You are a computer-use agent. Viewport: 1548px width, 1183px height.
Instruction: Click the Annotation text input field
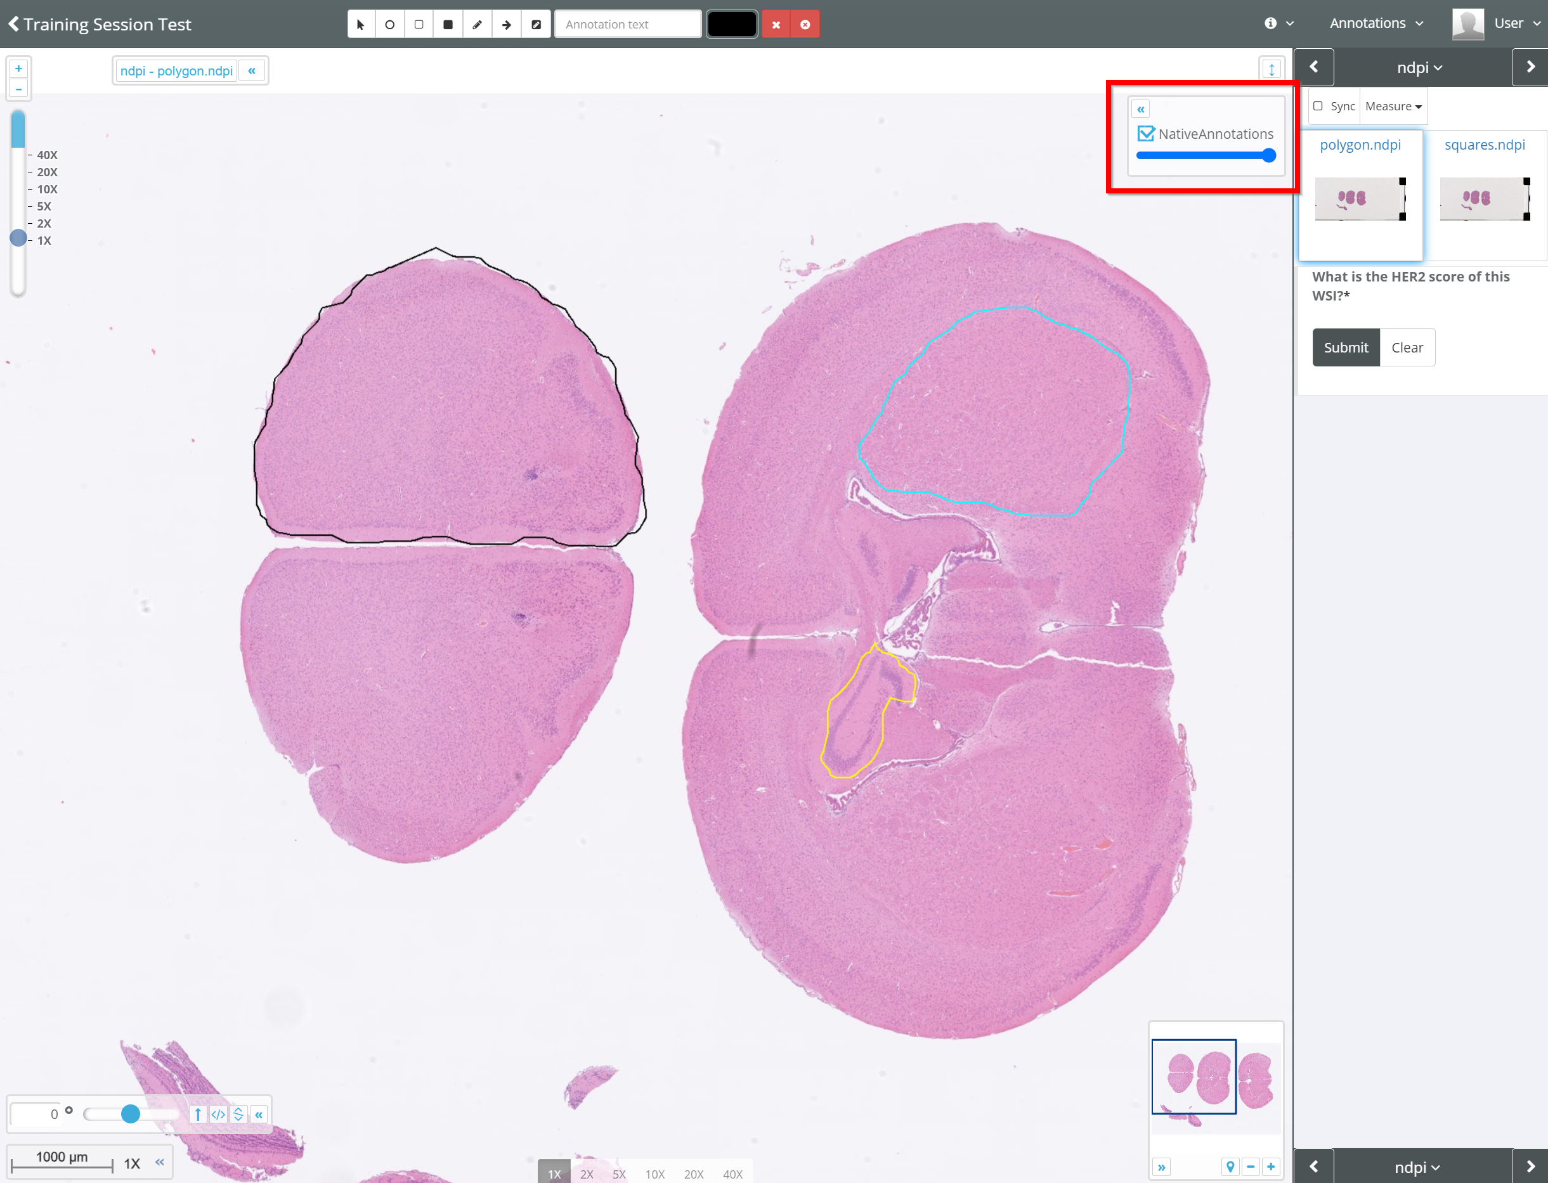click(628, 25)
